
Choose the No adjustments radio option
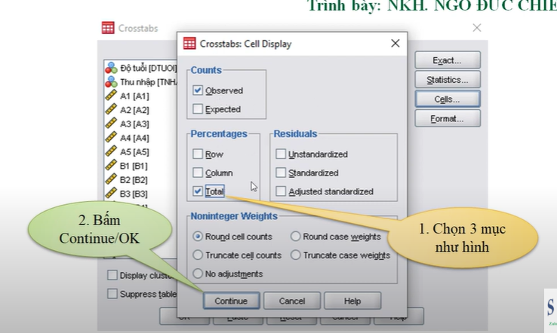198,273
